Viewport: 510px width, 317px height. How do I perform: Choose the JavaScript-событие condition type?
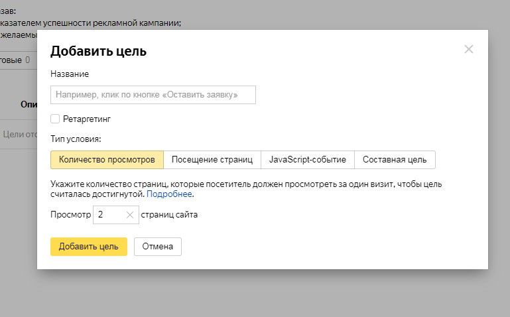308,160
